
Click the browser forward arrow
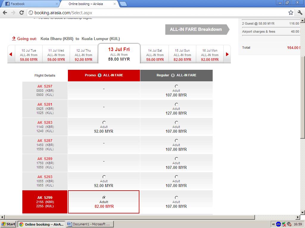(x=13, y=13)
